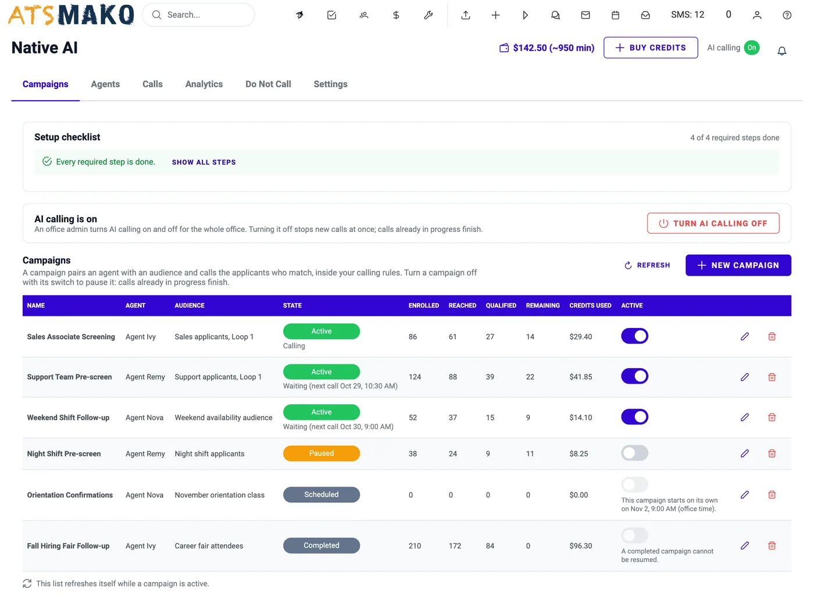
Task: Open the Do Not Call tab
Action: point(268,84)
